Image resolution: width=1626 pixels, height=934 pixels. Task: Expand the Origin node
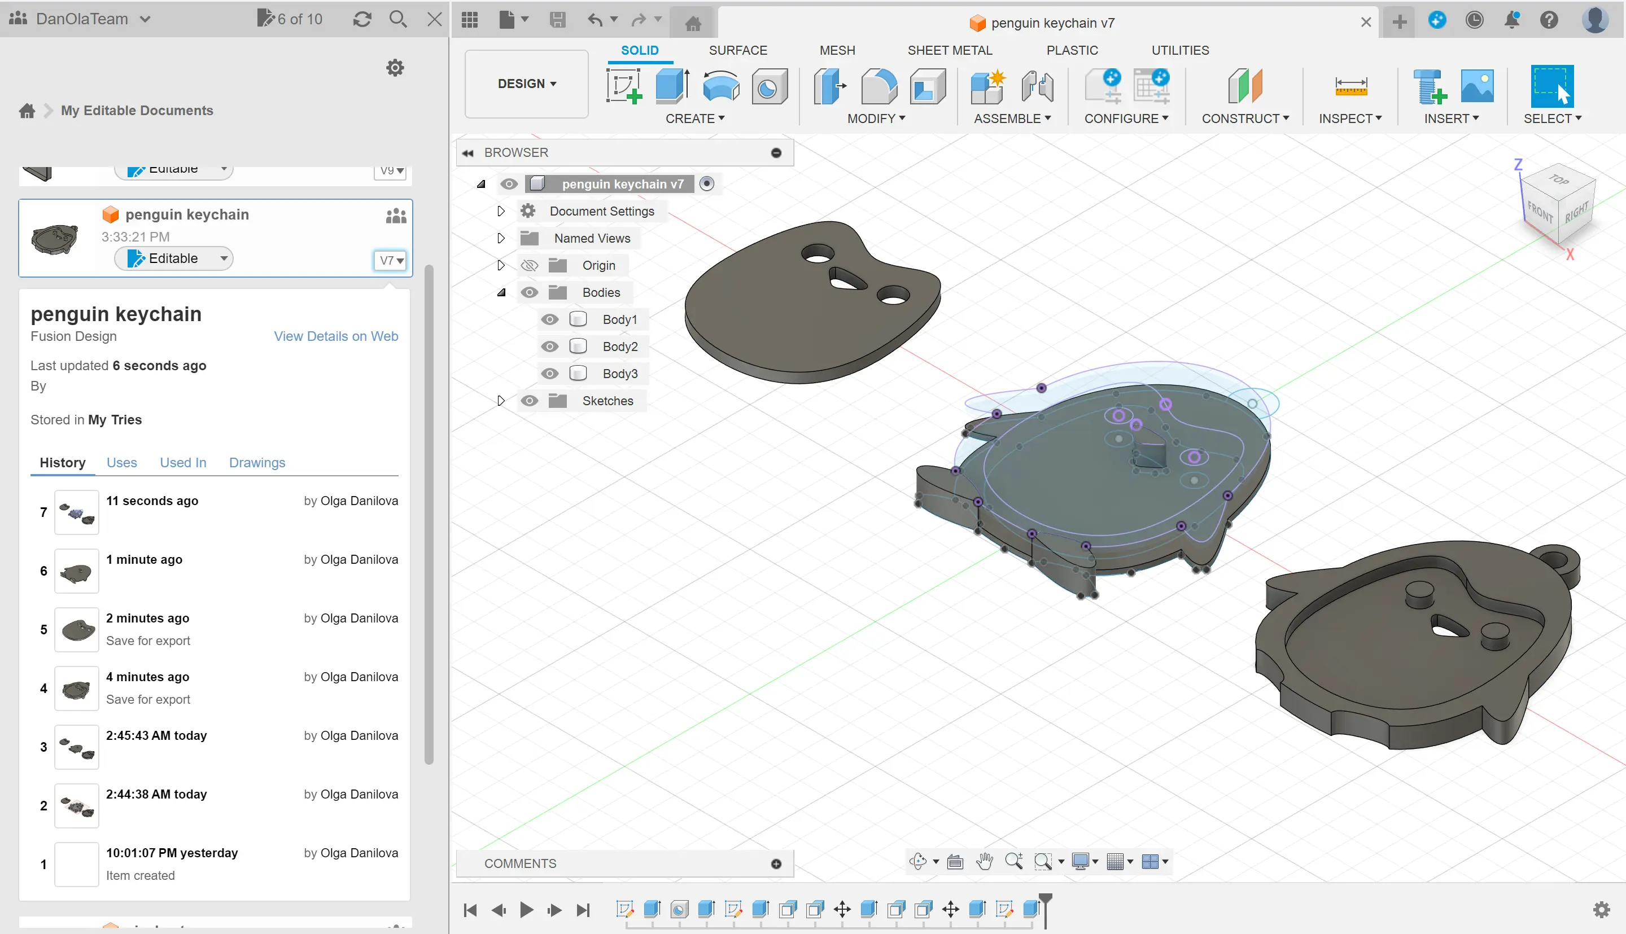point(501,266)
